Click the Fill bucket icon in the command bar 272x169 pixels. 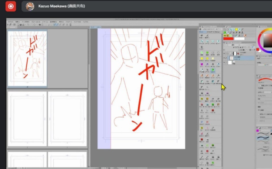[40, 25]
